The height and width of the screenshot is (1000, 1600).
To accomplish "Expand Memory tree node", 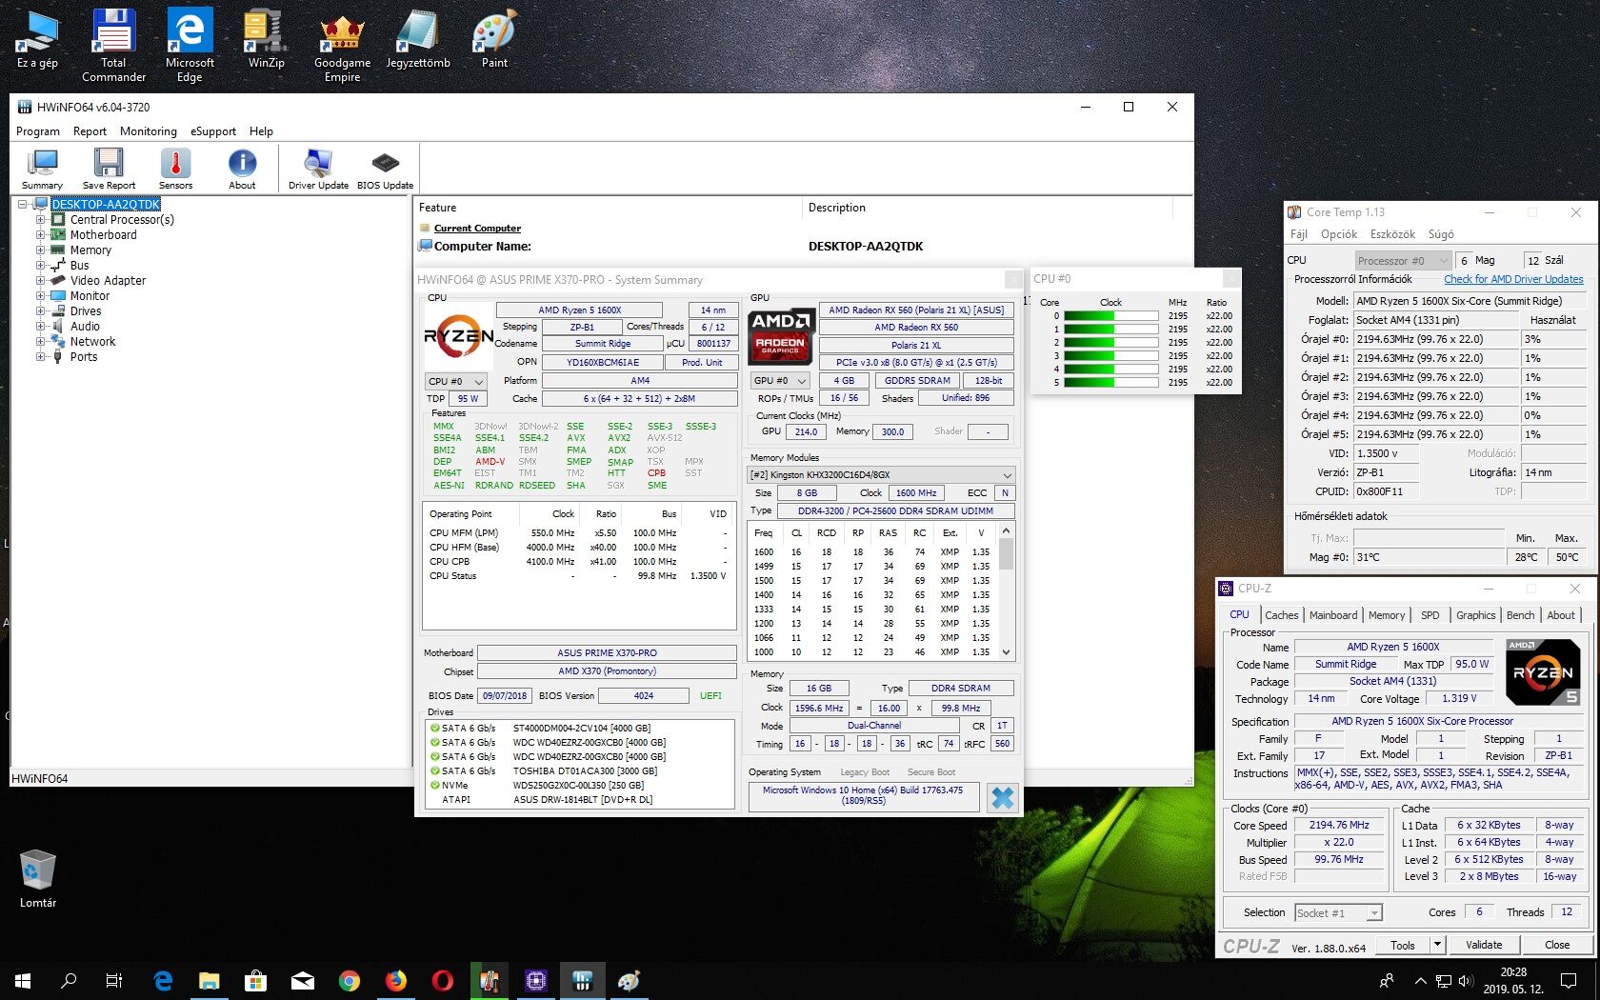I will (41, 250).
